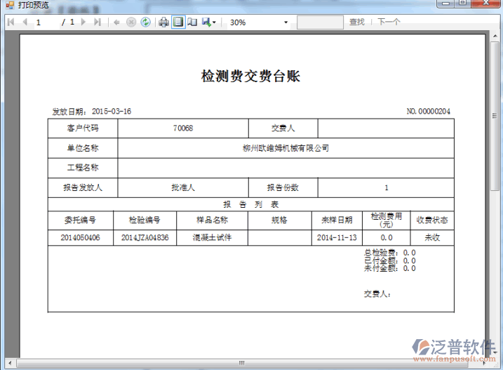Open page setup
Screen dimensions: 503x370
click(x=192, y=22)
